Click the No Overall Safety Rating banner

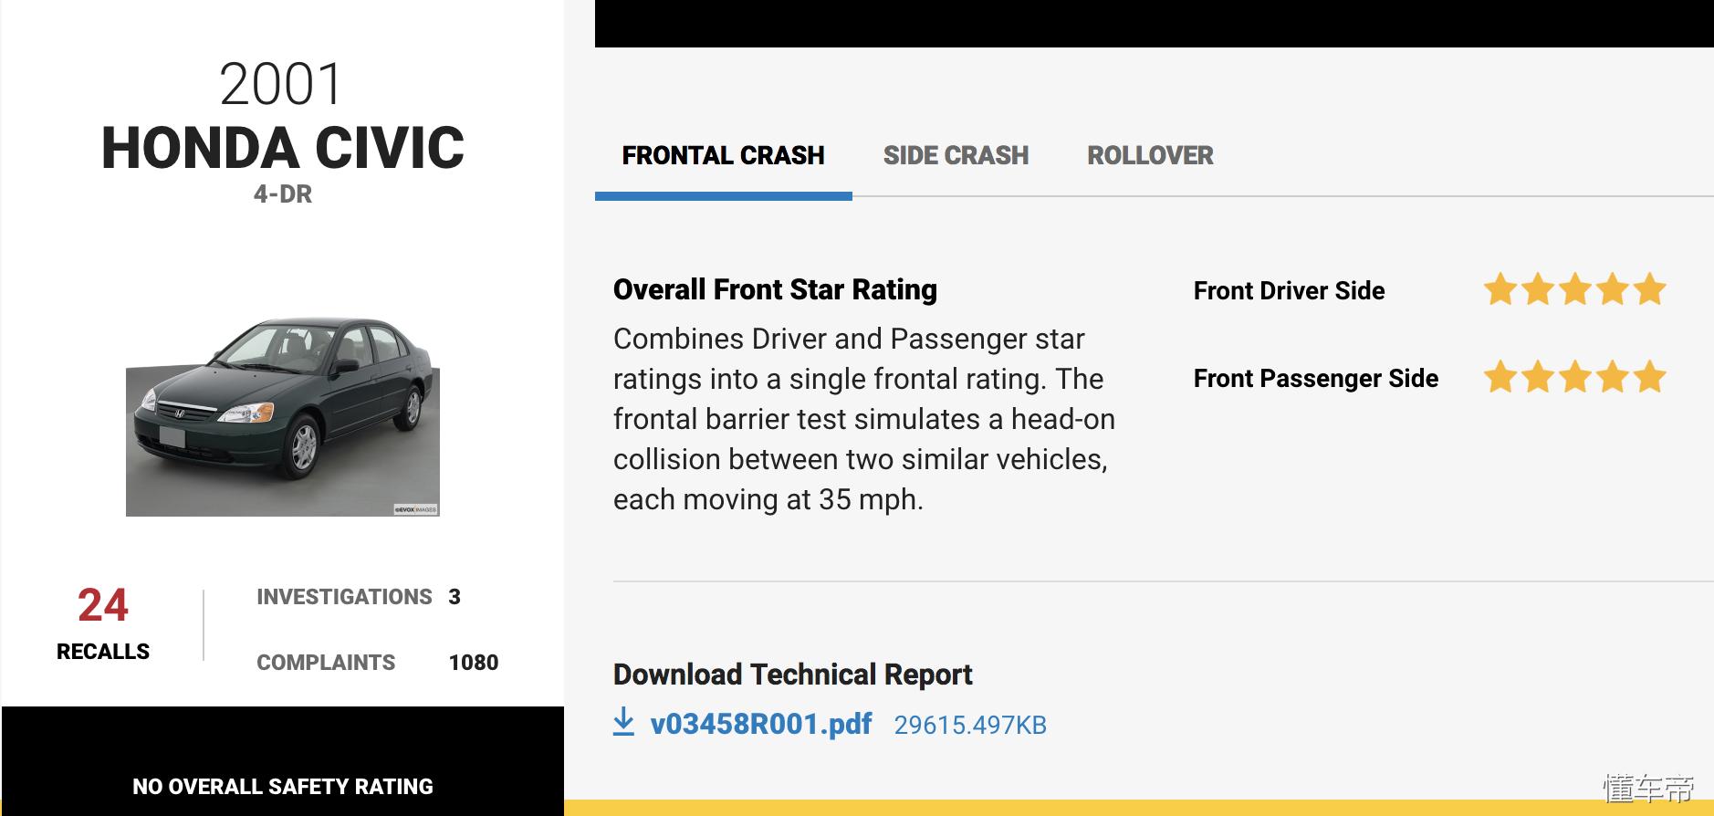283,786
